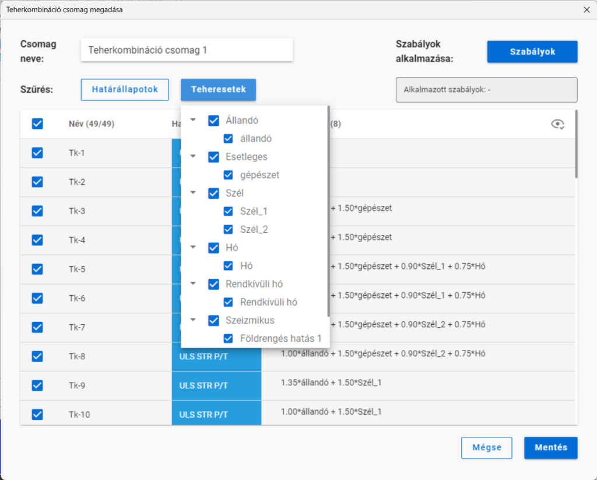Screen dimensions: 597x480
Task: Uncheck the Szél_2 load case checkbox
Action: (x=228, y=229)
